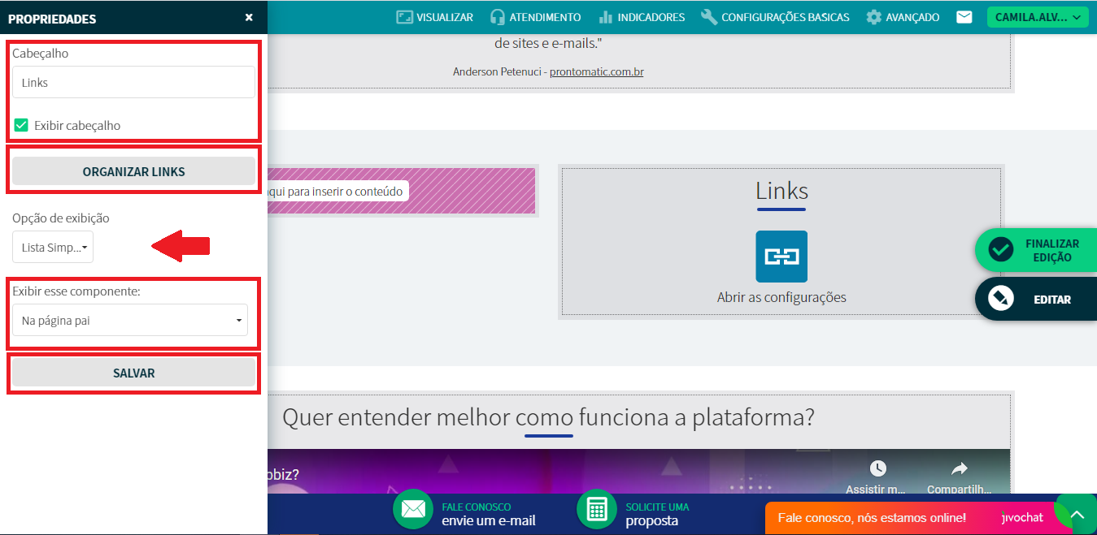Screen dimensions: 1097x535
Task: Open the Exibir esse componente dropdown
Action: tap(130, 321)
